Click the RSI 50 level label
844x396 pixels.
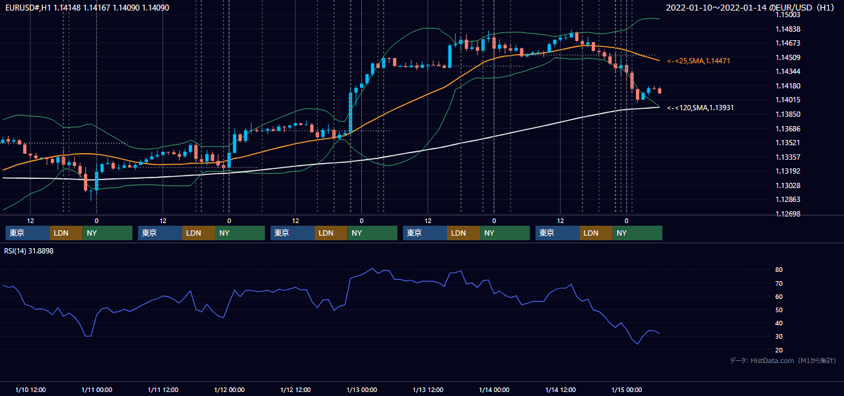click(779, 310)
